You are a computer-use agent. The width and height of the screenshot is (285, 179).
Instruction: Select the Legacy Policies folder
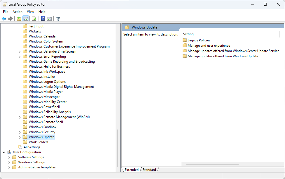[x=199, y=40]
